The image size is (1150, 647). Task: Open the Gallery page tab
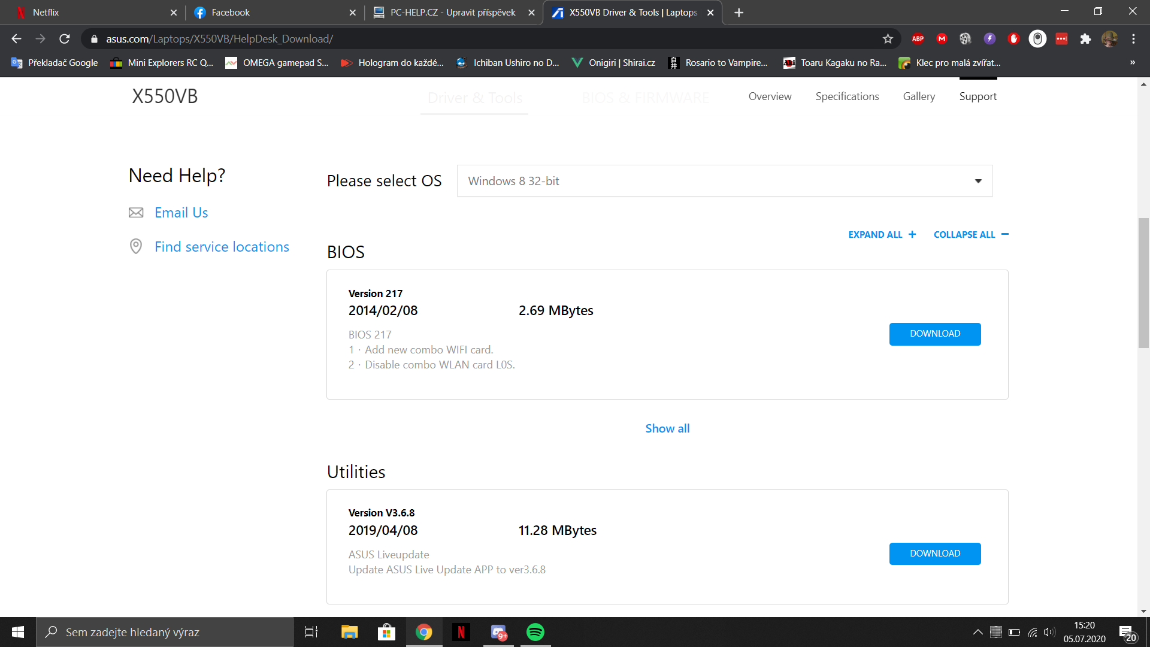(x=919, y=96)
